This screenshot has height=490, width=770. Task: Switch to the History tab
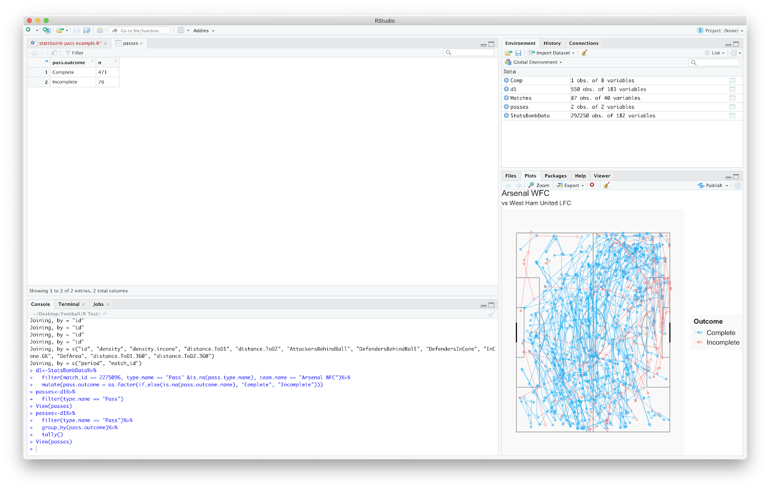point(552,43)
